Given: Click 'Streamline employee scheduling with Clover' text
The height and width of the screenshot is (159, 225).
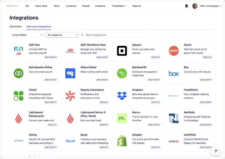Looking at the screenshot, I should tap(41, 96).
